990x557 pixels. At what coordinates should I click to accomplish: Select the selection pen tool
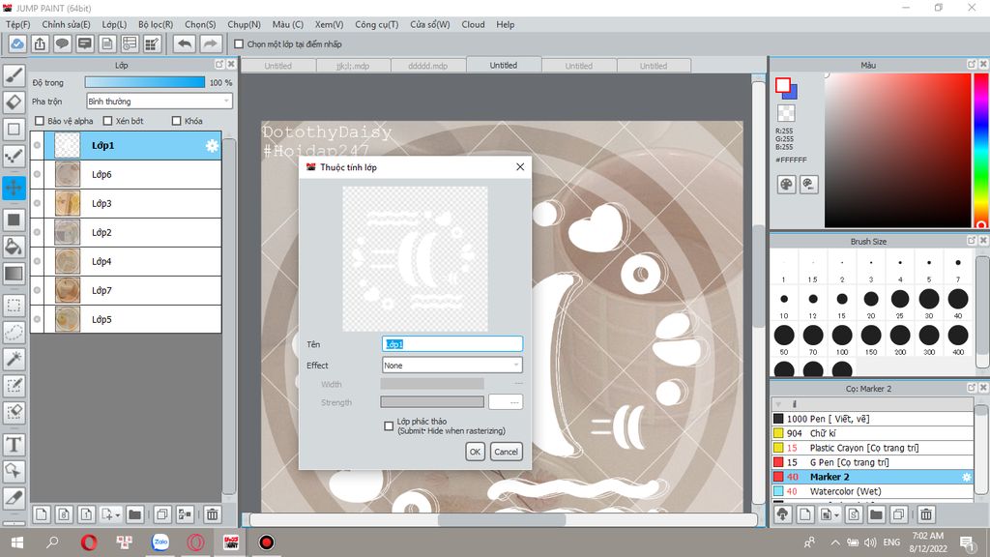14,385
